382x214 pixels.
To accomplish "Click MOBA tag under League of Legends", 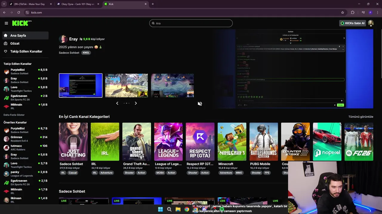I will pyautogui.click(x=160, y=173).
